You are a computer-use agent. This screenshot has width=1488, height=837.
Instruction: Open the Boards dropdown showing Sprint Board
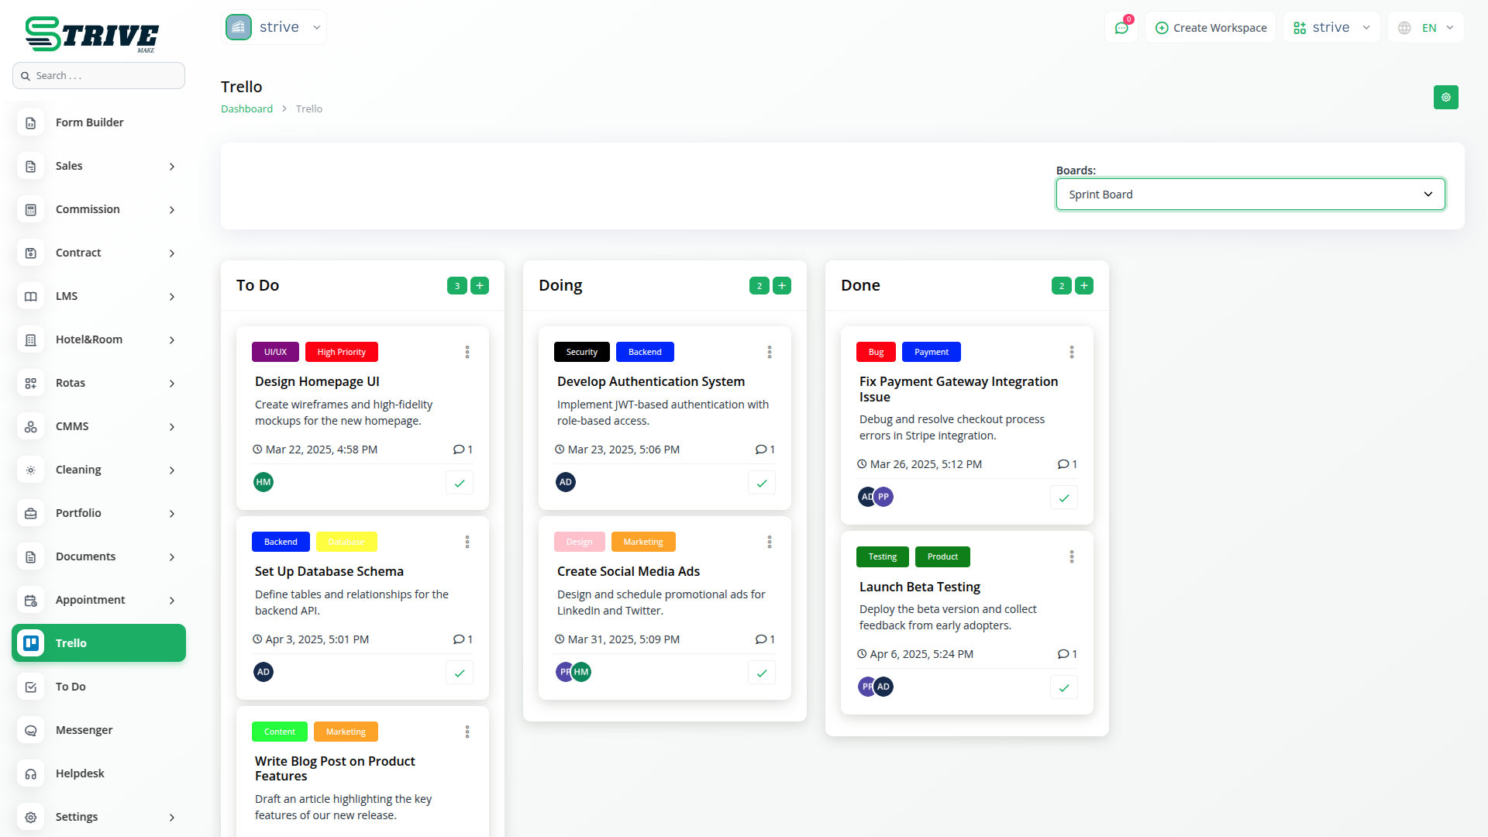pyautogui.click(x=1250, y=195)
